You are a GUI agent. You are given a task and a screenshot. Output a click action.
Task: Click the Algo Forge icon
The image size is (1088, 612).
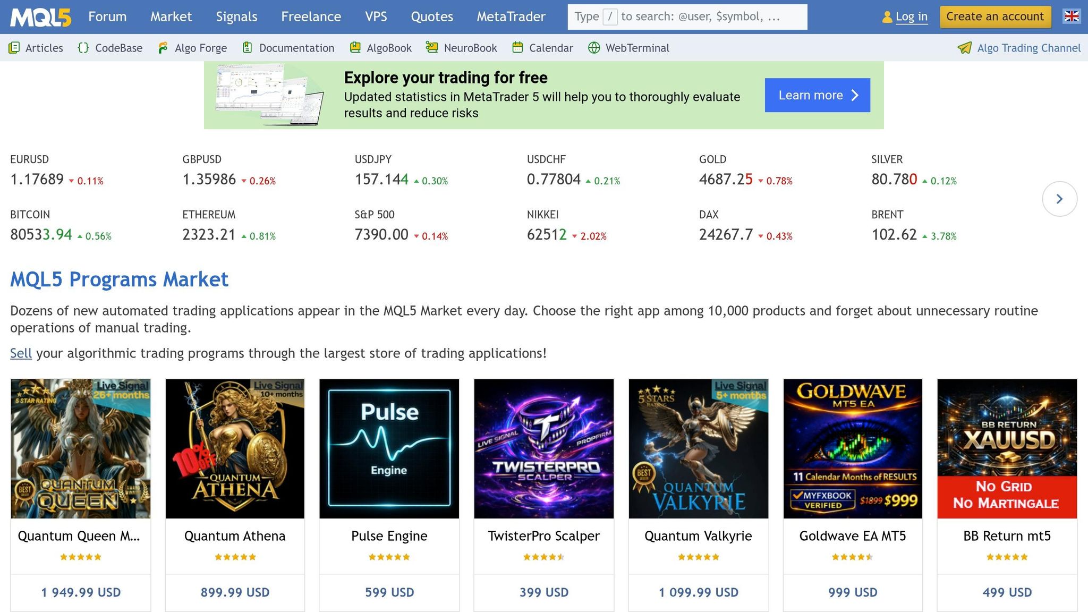(163, 48)
